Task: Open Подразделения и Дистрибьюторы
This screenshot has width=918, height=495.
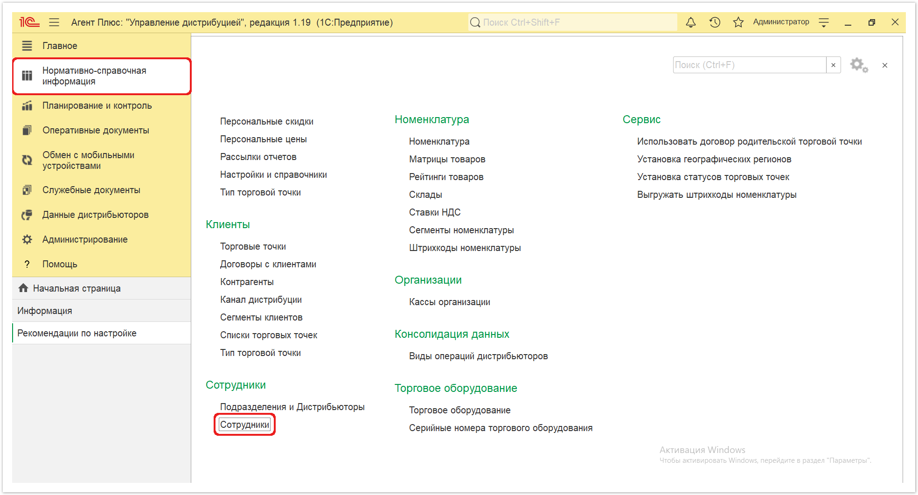Action: pyautogui.click(x=292, y=407)
